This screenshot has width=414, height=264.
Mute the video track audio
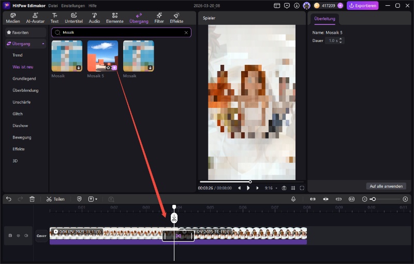pos(26,235)
